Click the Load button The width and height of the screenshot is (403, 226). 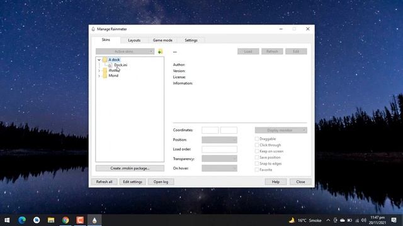tap(248, 51)
